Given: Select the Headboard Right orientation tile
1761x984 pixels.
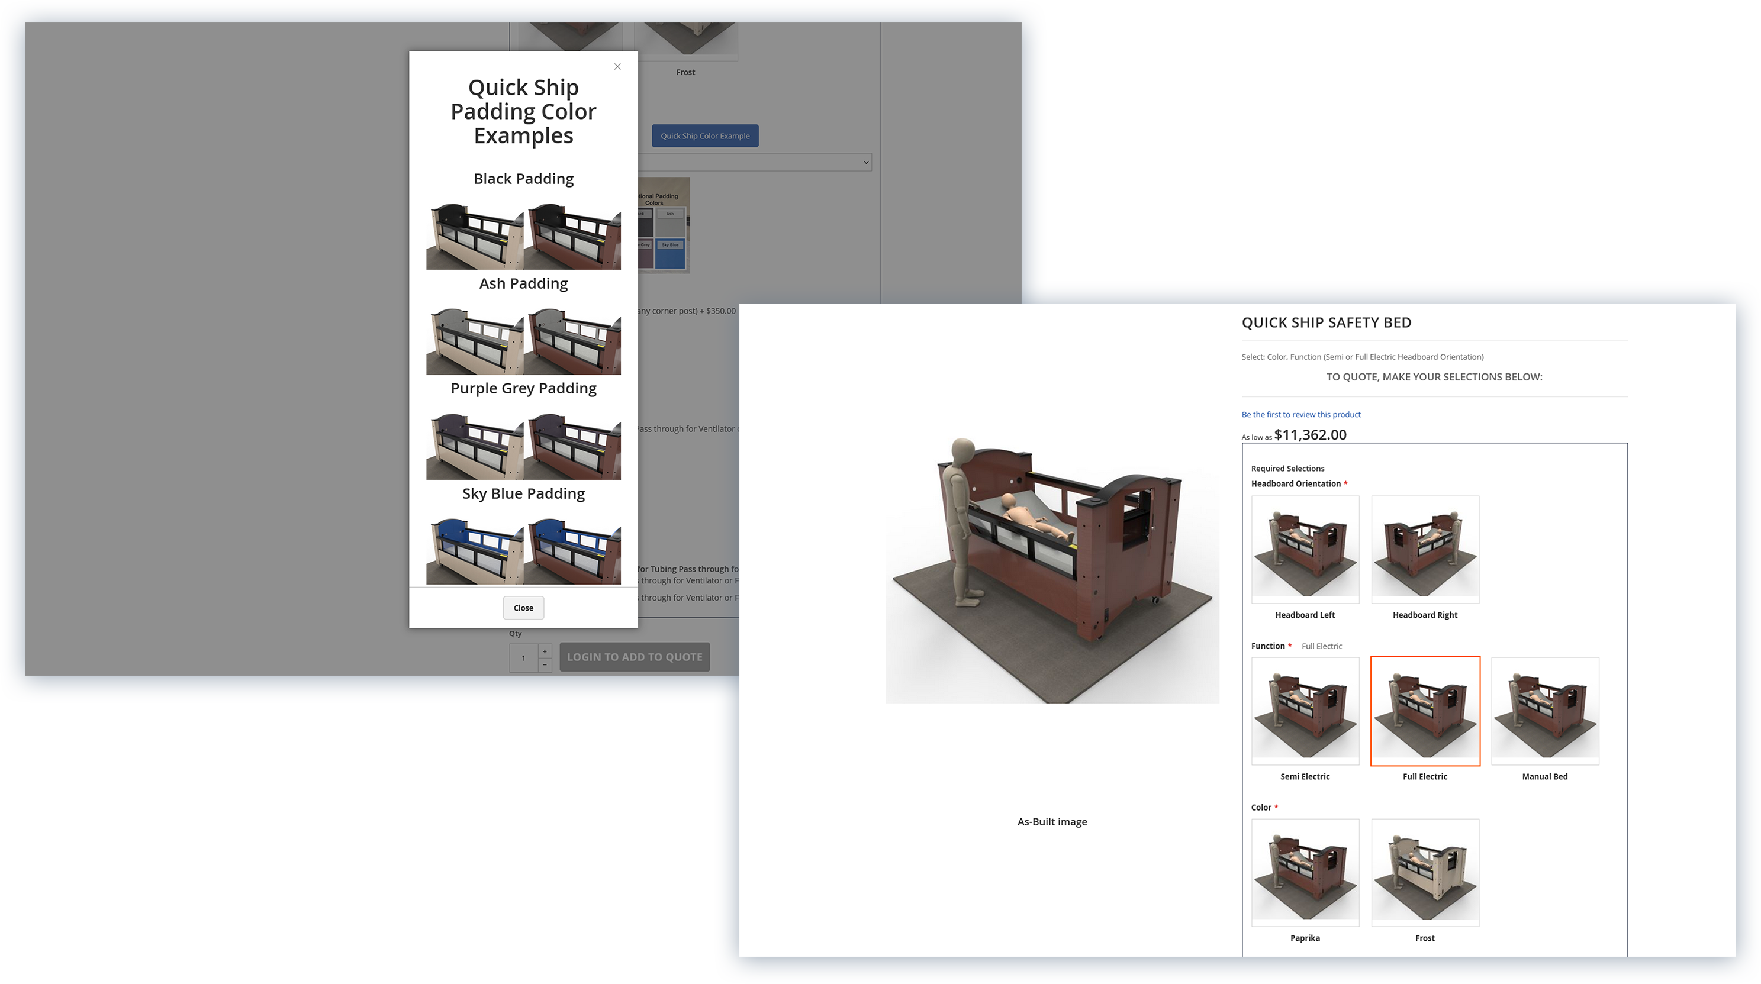Looking at the screenshot, I should pyautogui.click(x=1425, y=548).
